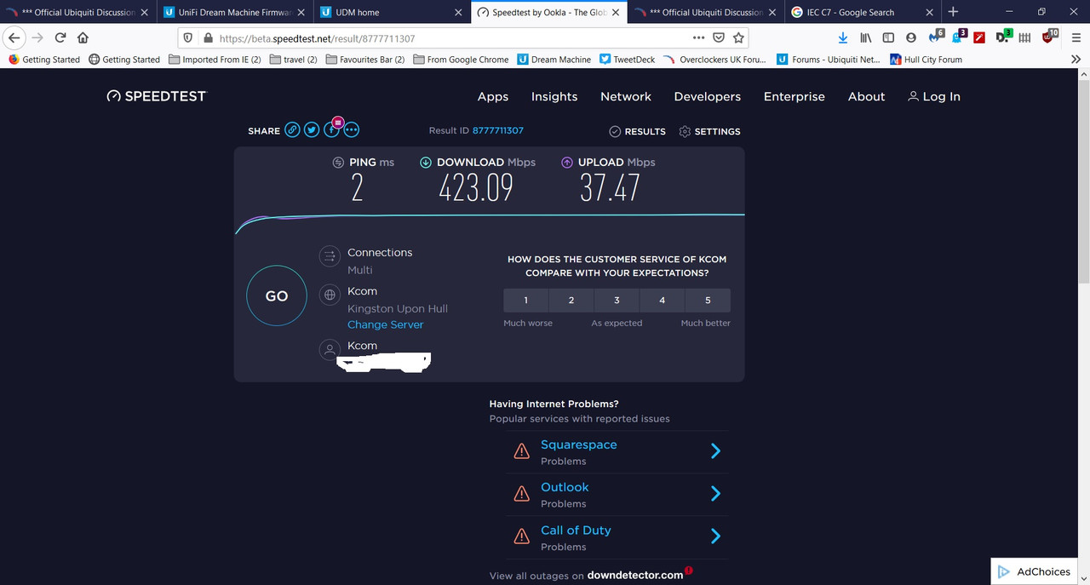
Task: Open Firefox hamburger menu
Action: point(1076,37)
